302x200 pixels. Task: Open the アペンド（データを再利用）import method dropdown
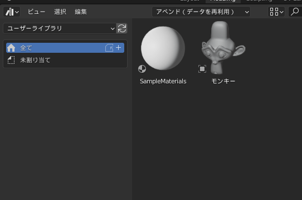coord(201,12)
